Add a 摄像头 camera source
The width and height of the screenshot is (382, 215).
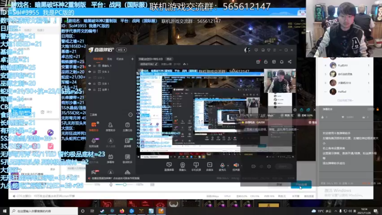pyautogui.click(x=182, y=166)
